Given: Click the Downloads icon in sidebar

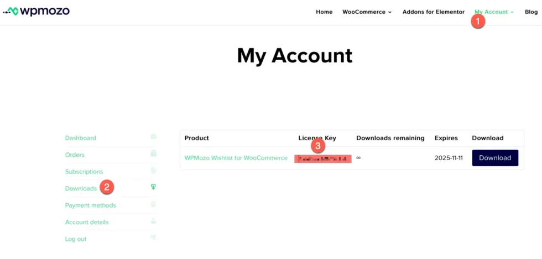Looking at the screenshot, I should 153,187.
